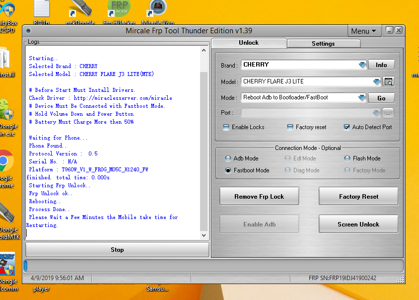Click the 'Frp Unlock ok..' log line
The height and width of the screenshot is (300, 419).
(x=51, y=194)
